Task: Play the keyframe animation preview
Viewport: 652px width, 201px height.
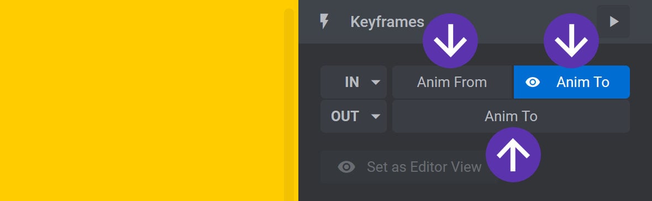Action: point(613,21)
